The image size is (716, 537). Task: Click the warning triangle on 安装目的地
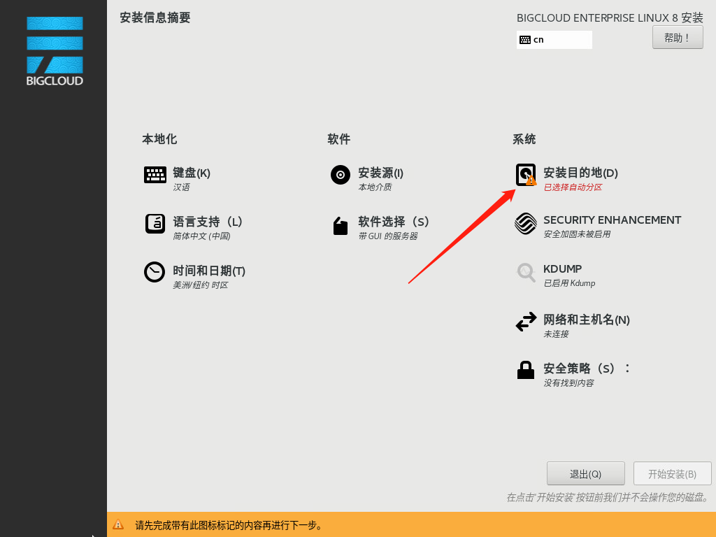click(x=533, y=181)
